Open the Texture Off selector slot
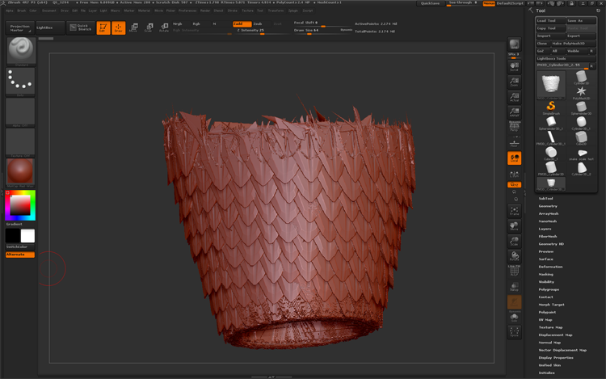606x379 pixels. pos(20,142)
